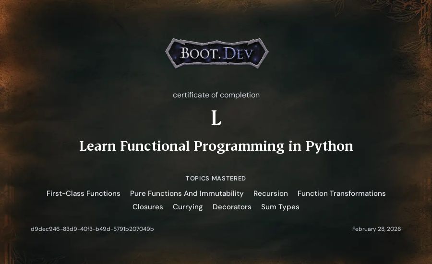Click the 'Function Transformations' topic
This screenshot has height=264, width=432.
[341, 193]
